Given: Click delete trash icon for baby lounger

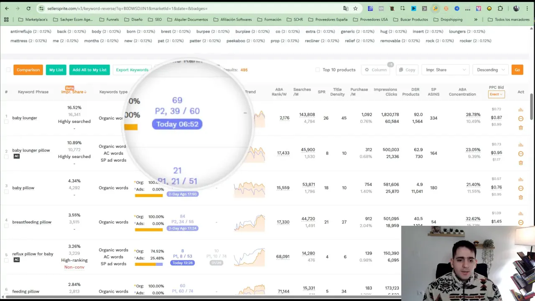Looking at the screenshot, I should 520,128.
